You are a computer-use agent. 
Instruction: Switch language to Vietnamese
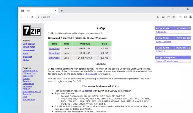click(29, 99)
